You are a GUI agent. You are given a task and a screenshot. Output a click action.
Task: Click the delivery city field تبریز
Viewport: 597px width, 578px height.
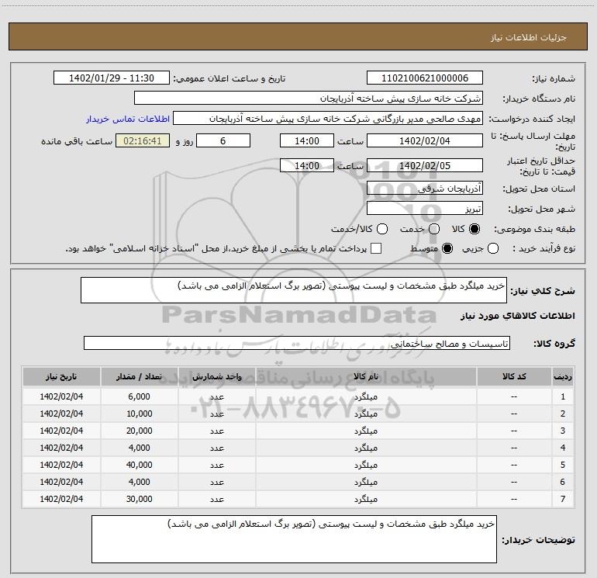(x=425, y=209)
